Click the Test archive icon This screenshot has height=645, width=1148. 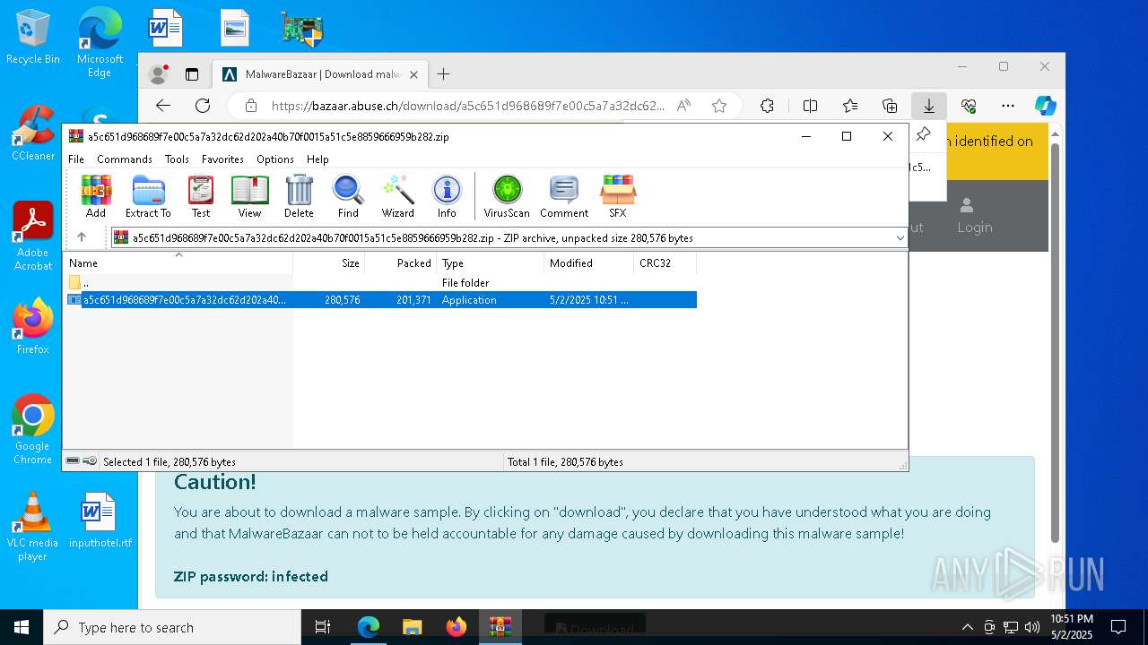[x=201, y=196]
